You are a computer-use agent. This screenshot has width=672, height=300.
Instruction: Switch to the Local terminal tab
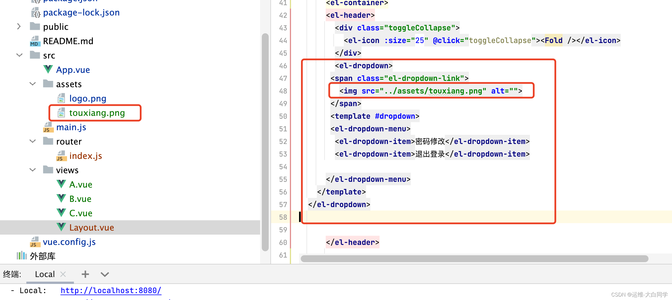click(x=45, y=274)
